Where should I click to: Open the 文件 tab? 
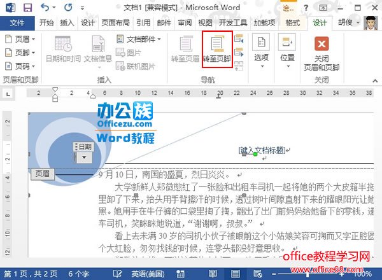point(17,23)
